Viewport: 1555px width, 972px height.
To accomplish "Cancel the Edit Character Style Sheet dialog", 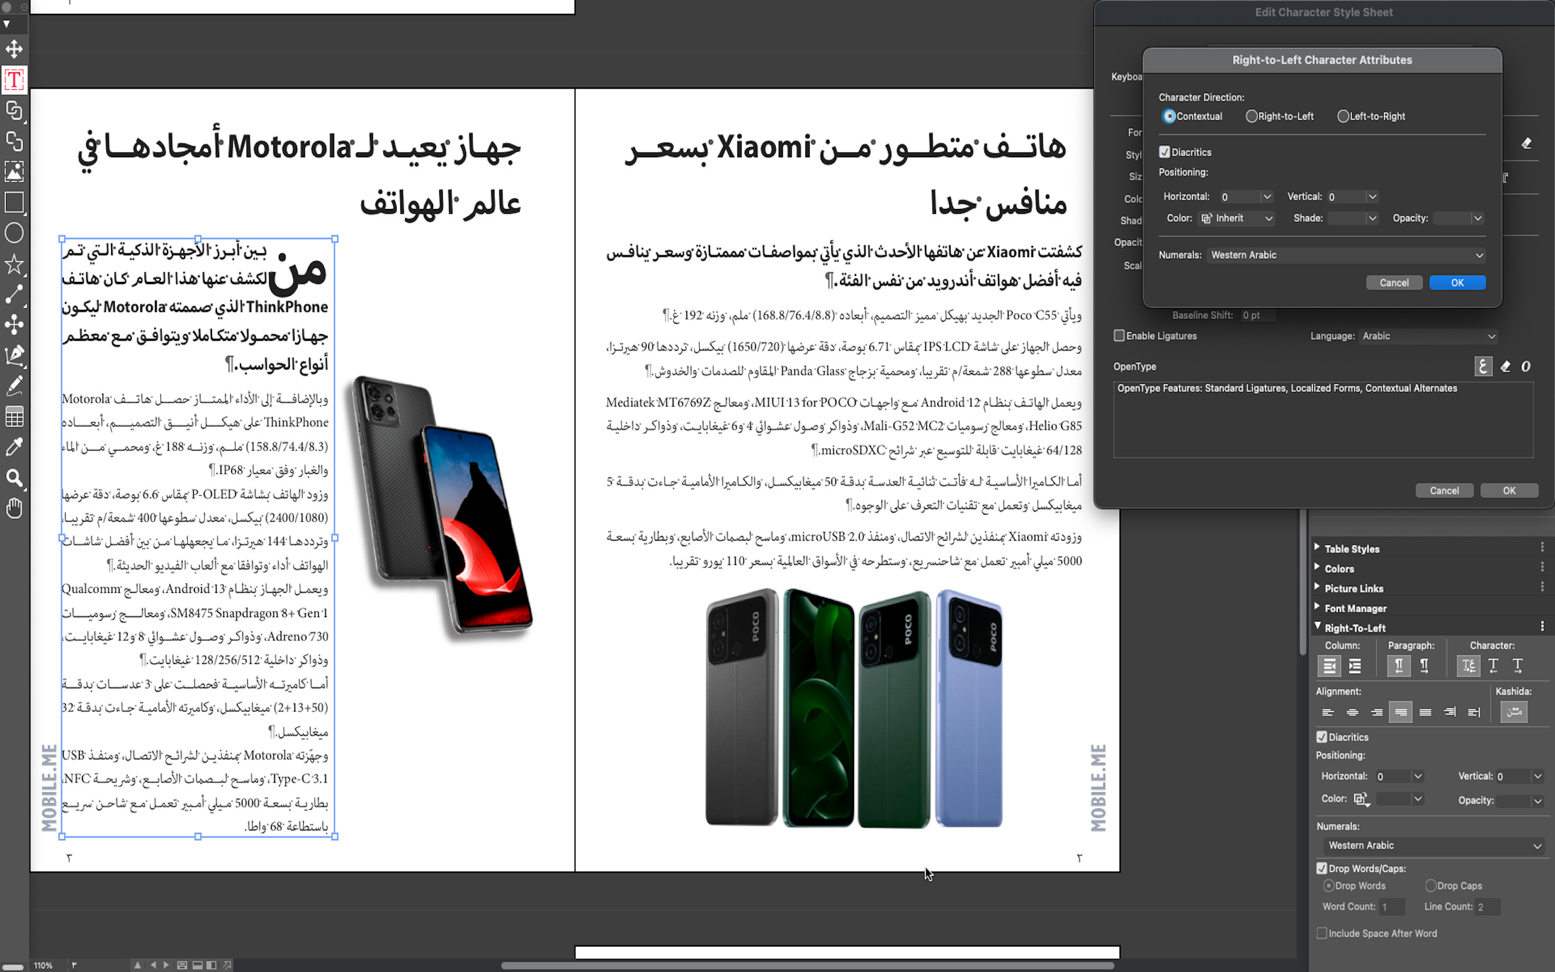I will tap(1444, 490).
